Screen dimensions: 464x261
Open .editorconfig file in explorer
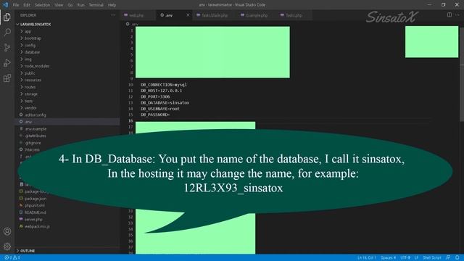(x=35, y=115)
